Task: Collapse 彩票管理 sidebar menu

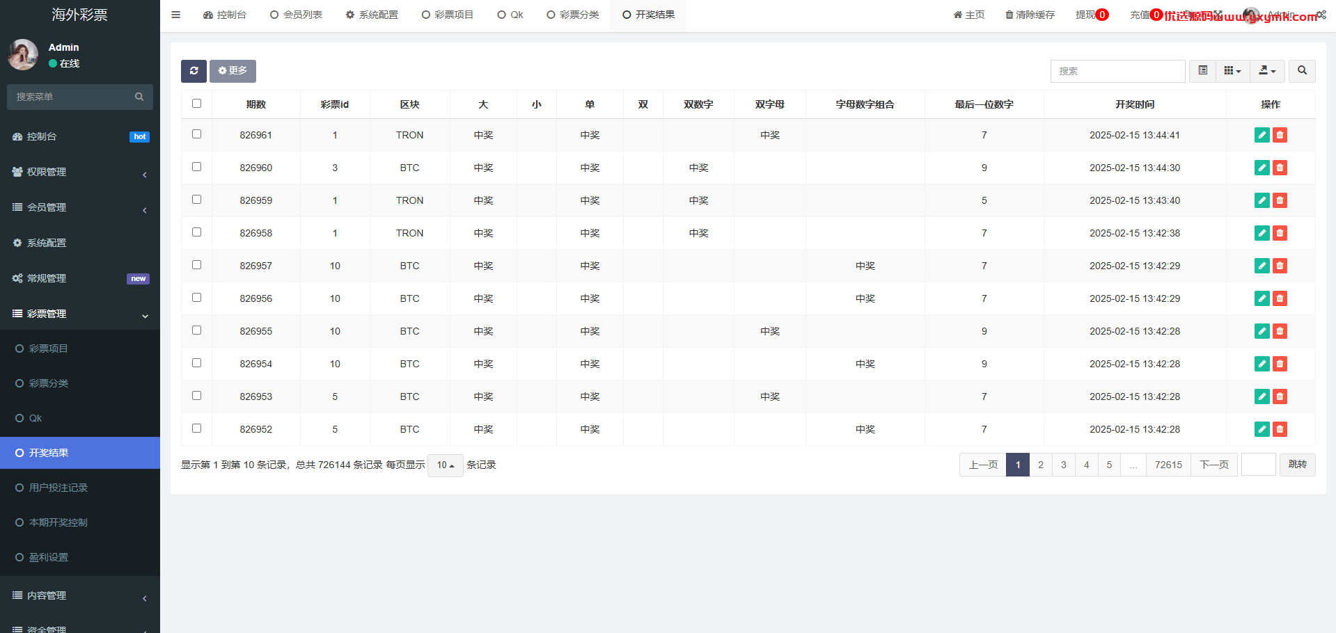Action: [80, 314]
